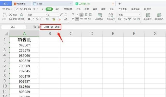166x97 pixels.
Task: Click the 查找 search button
Action: (148, 9)
